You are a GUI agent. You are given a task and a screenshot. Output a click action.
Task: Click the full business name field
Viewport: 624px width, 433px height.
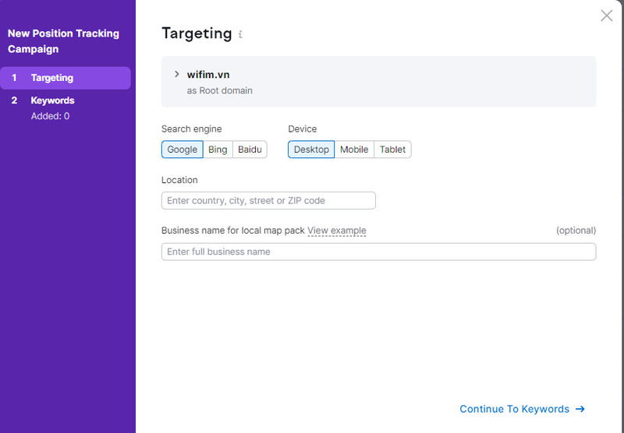[x=378, y=252]
